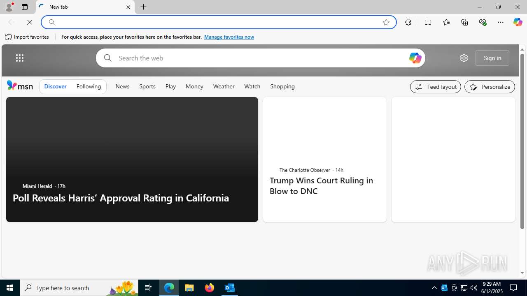
Task: Launch Firefox from taskbar
Action: 210,288
